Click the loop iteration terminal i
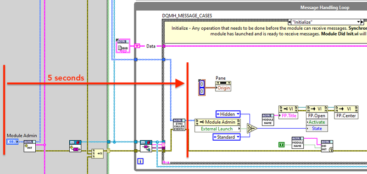 [x=140, y=161]
